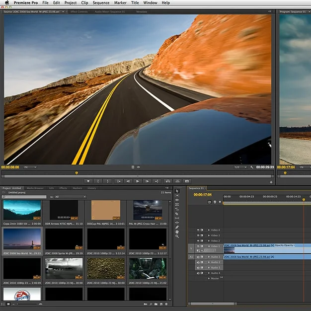The image size is (311, 311).
Task: Mute Audio 4 track speaker
Action: pos(198,273)
